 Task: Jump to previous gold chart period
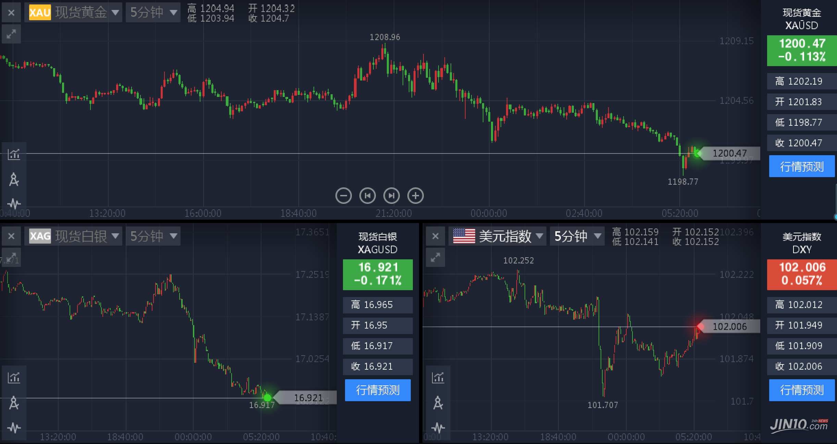click(x=368, y=196)
